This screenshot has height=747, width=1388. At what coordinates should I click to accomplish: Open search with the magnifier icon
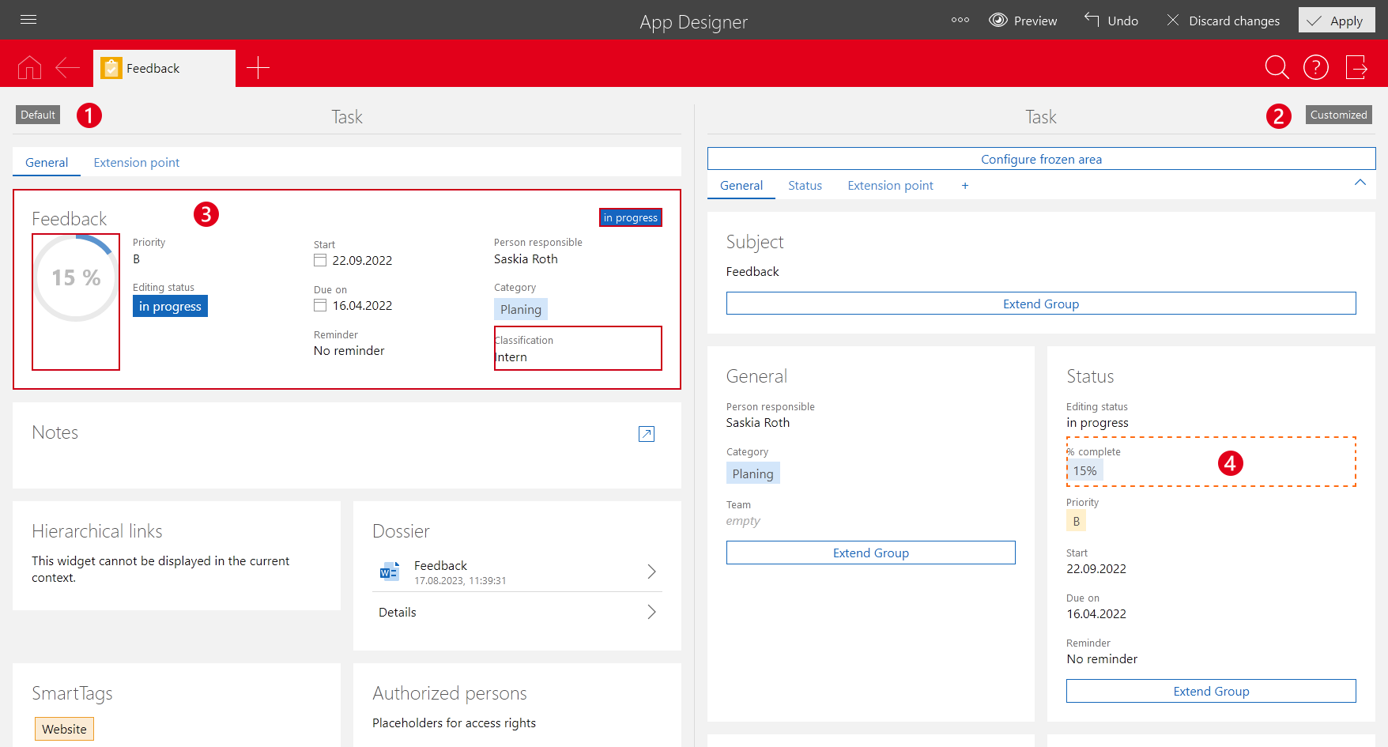tap(1276, 68)
